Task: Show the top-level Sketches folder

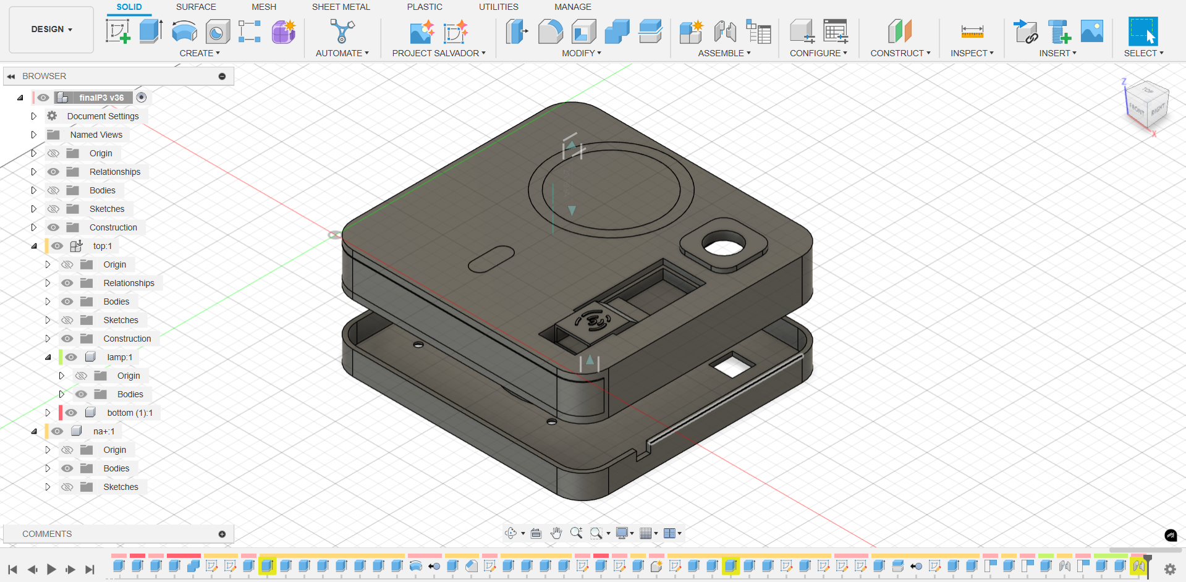Action: click(x=54, y=209)
